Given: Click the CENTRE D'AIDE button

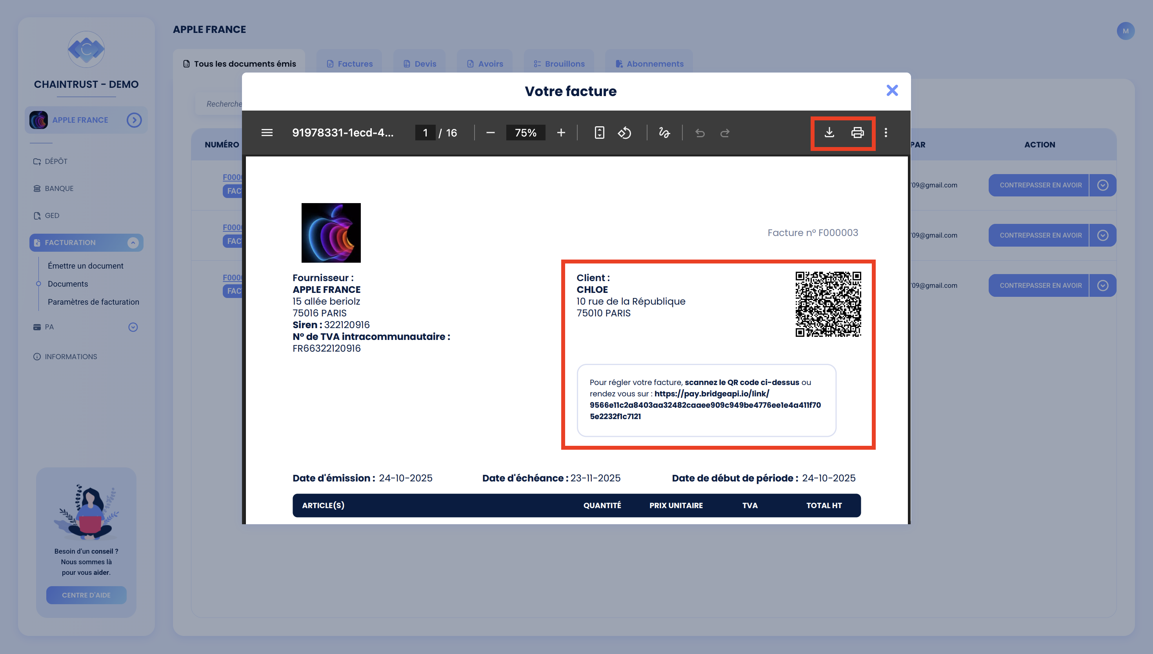Looking at the screenshot, I should pyautogui.click(x=86, y=595).
